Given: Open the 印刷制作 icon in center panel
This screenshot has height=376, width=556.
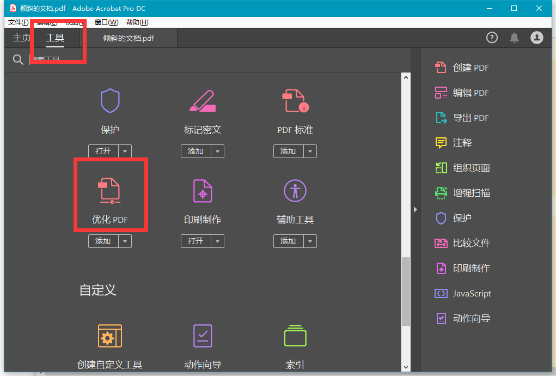Looking at the screenshot, I should [203, 191].
